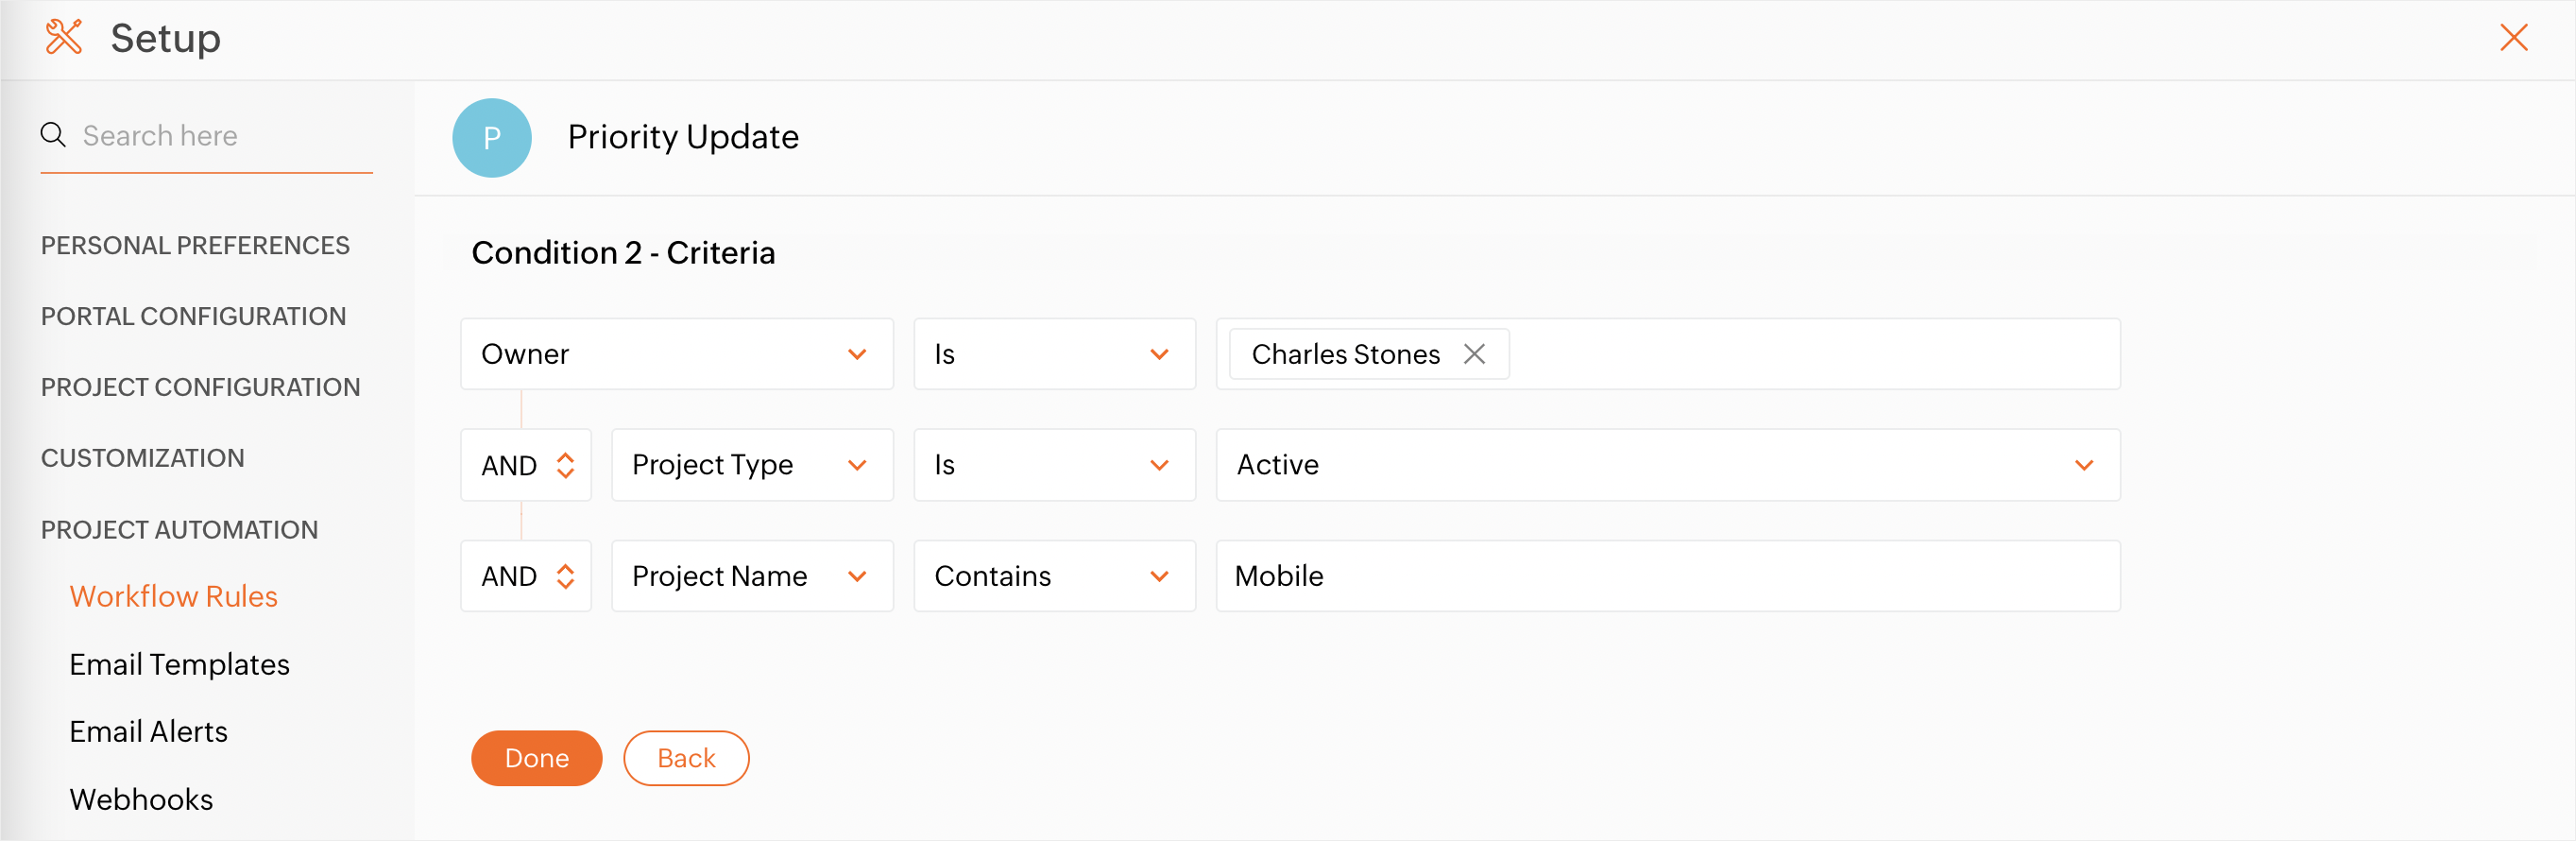Expand the Active value dropdown
Image resolution: width=2576 pixels, height=841 pixels.
[x=1667, y=465]
